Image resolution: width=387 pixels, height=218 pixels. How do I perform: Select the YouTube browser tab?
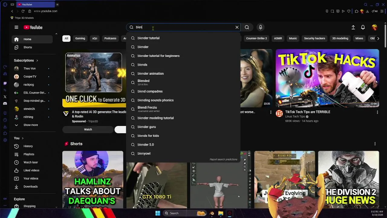[x=35, y=5]
